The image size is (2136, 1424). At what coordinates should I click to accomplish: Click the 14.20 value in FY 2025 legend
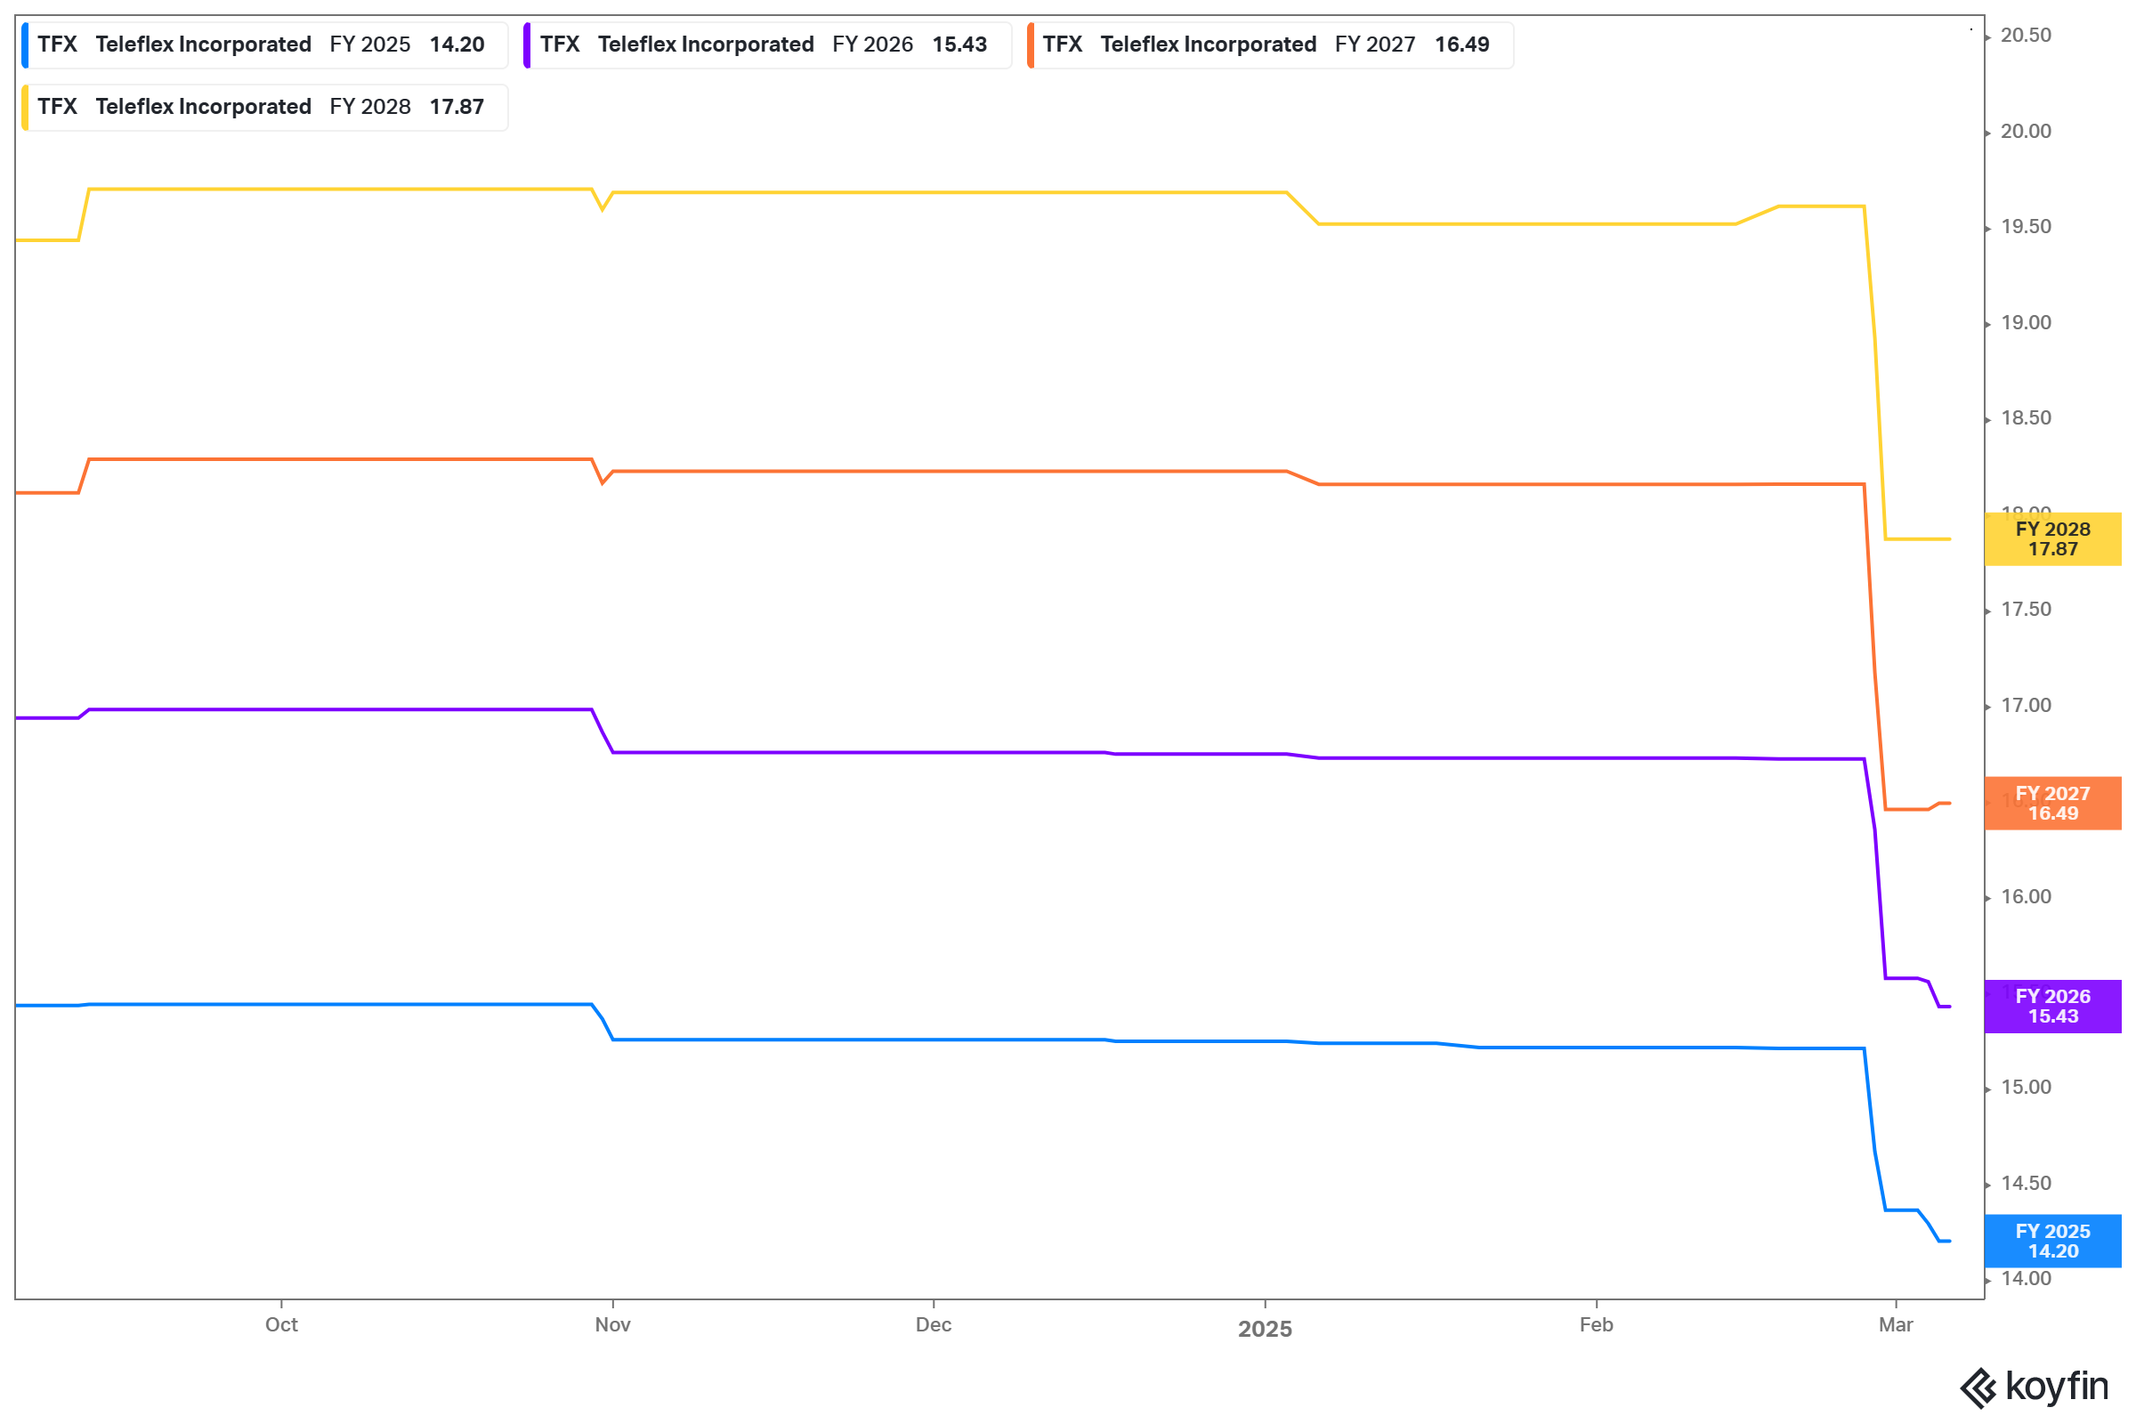[457, 44]
